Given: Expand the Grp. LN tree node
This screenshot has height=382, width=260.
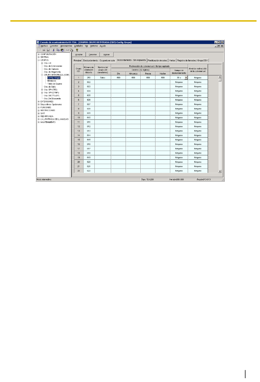Looking at the screenshot, I should 42,63.
